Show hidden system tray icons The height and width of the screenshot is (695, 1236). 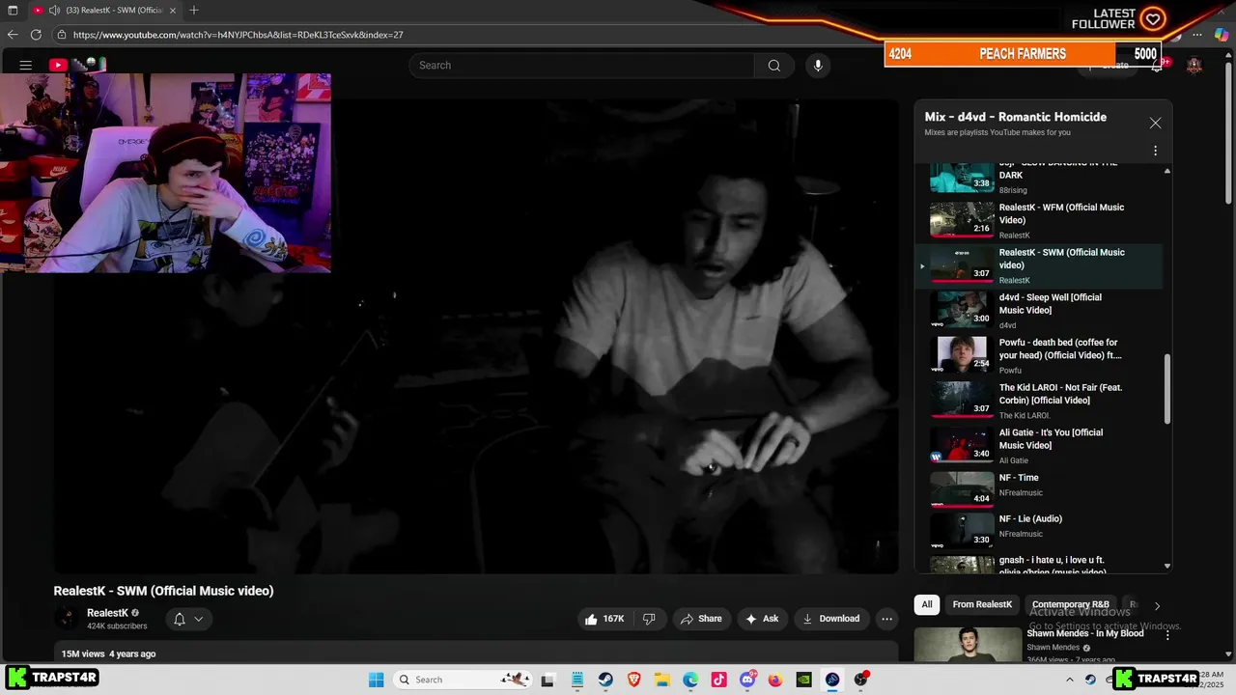(x=1069, y=680)
